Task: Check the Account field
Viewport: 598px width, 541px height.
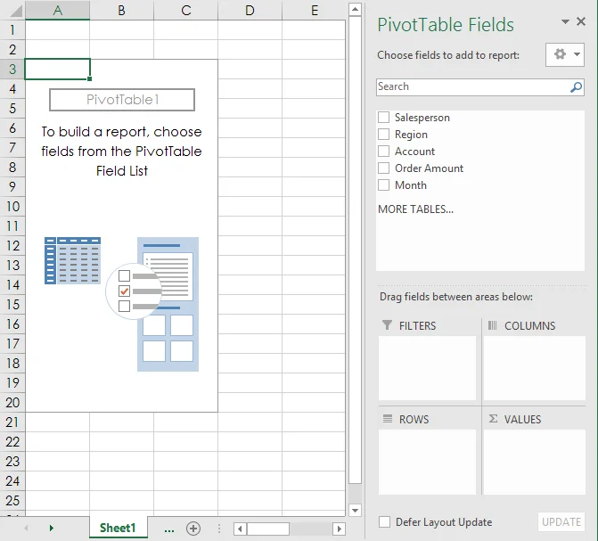Action: [x=384, y=152]
